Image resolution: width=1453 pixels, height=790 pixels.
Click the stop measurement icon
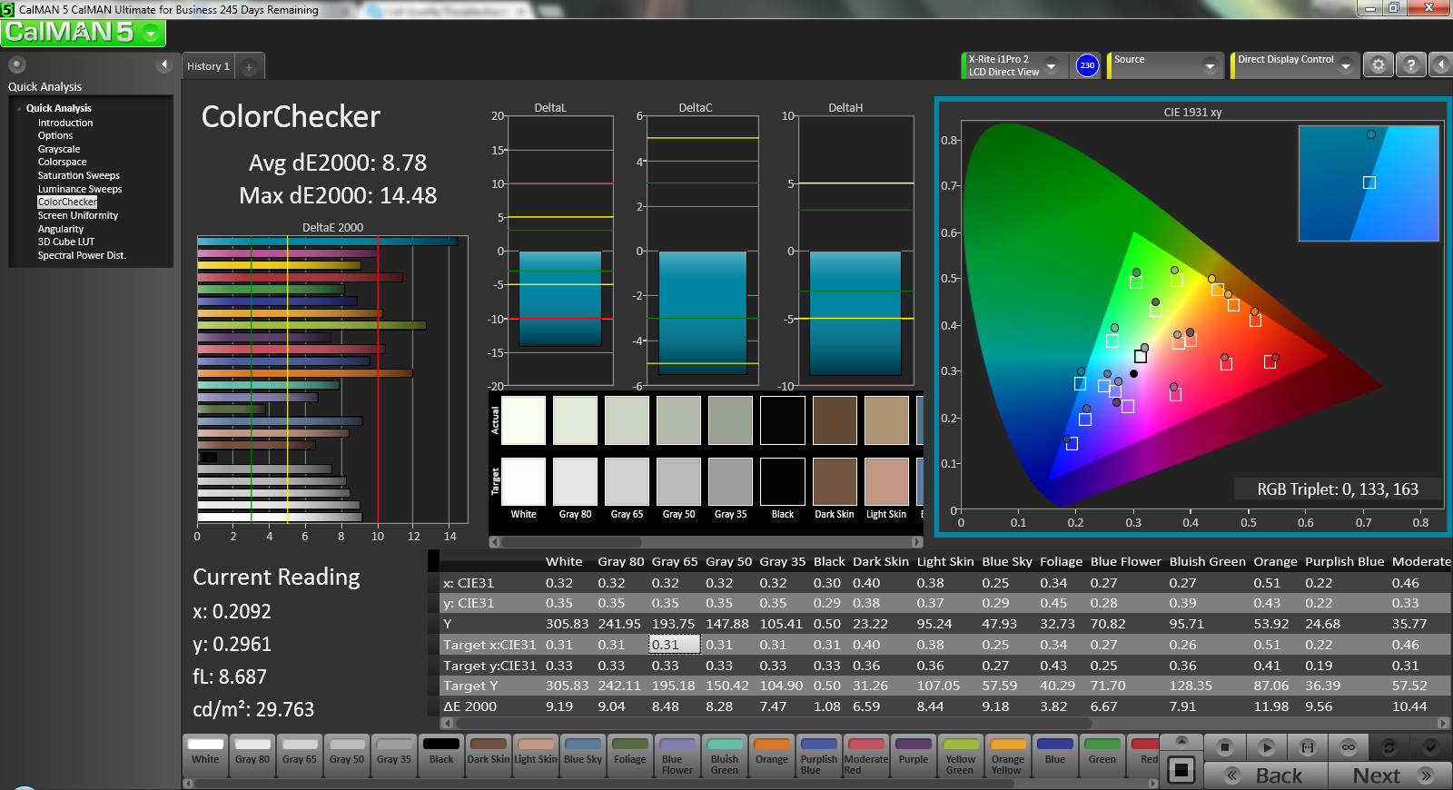click(x=1224, y=747)
